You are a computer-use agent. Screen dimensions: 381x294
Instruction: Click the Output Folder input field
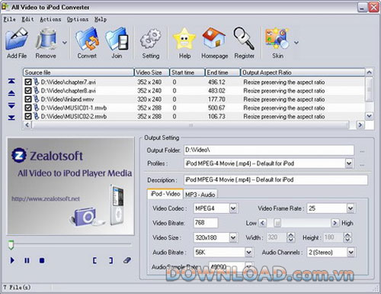pos(269,150)
